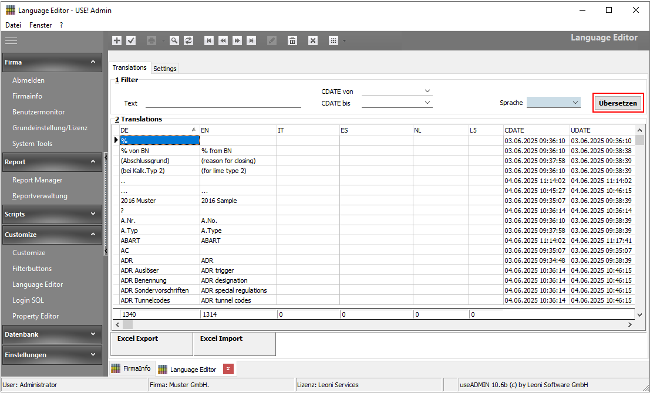Click the FirmaInfo tab icon at bottom
Screen dimensions: 650x393
coord(116,368)
